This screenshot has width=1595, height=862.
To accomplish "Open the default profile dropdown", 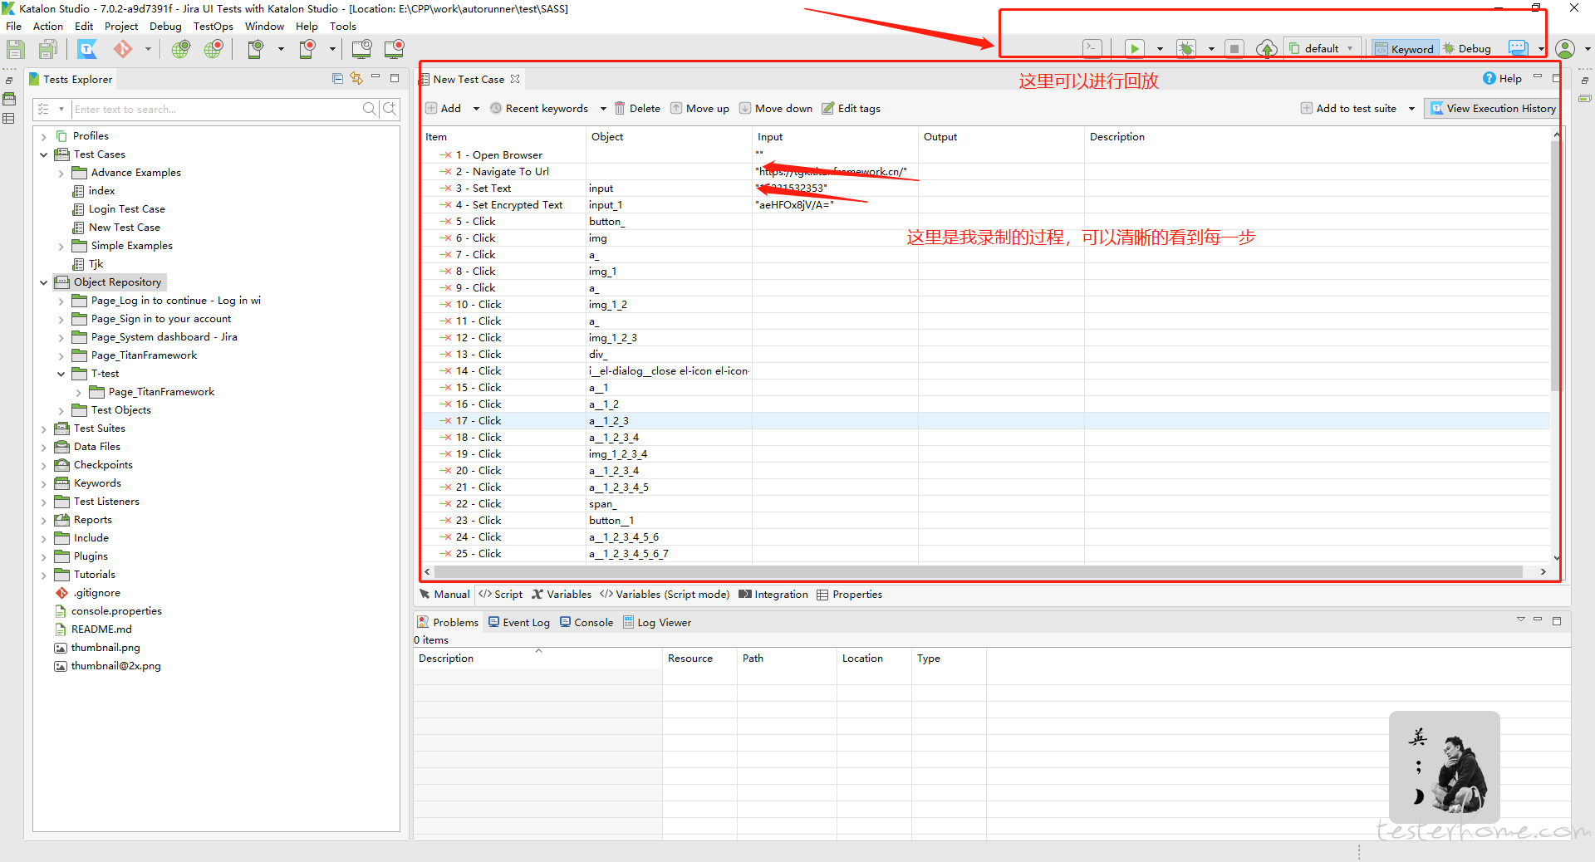I will coord(1322,48).
